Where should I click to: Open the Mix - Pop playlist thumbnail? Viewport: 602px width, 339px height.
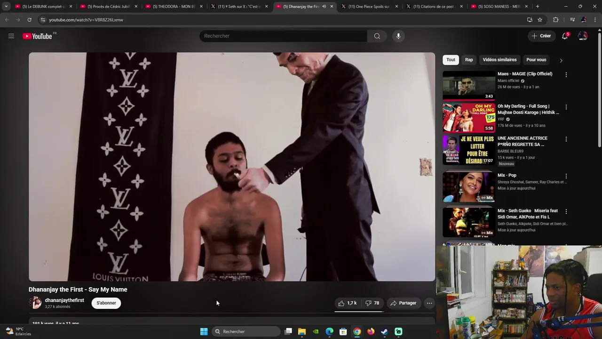tap(469, 187)
